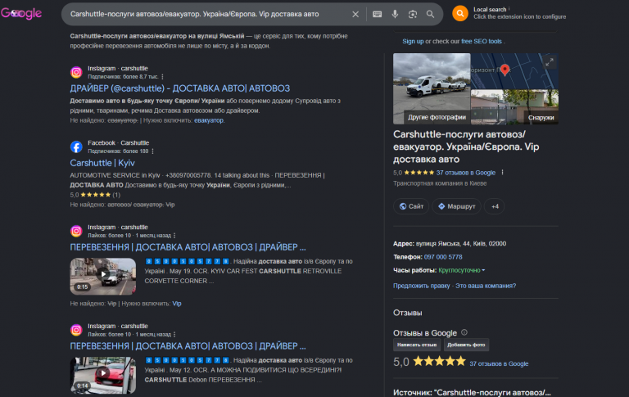The width and height of the screenshot is (629, 397).
Task: Submit search with the magnifier icon
Action: (x=430, y=14)
